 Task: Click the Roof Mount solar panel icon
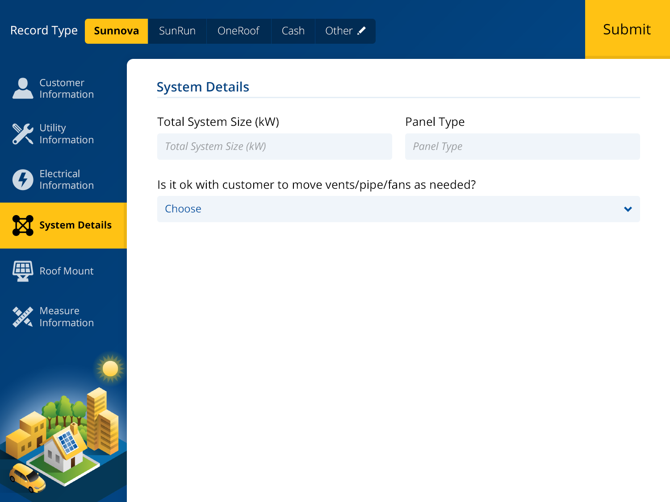click(x=23, y=271)
